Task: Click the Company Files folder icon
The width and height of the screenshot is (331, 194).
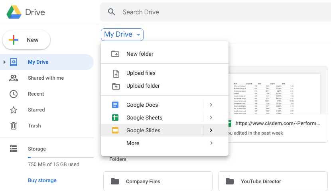Action: (x=115, y=181)
